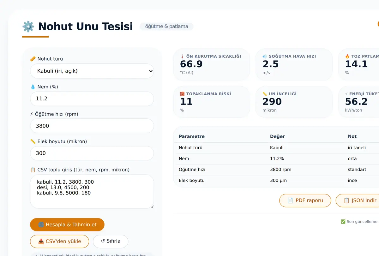Open the Nohut türü dropdown
379x256 pixels.
click(92, 71)
